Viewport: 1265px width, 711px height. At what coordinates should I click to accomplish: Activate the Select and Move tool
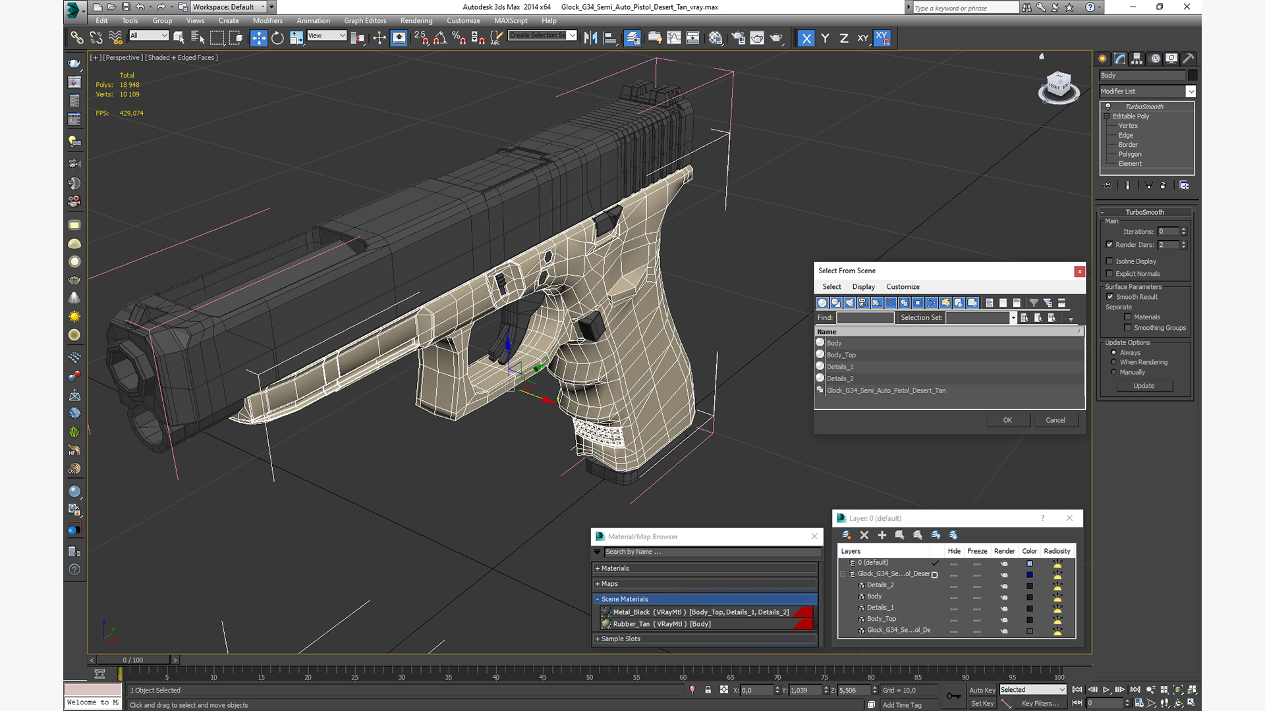(258, 38)
